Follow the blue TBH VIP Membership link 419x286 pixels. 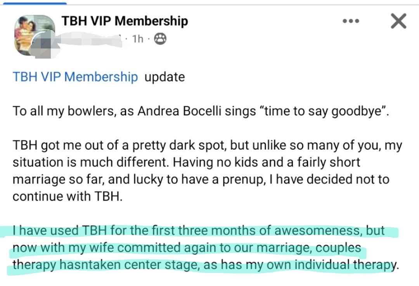click(x=75, y=77)
